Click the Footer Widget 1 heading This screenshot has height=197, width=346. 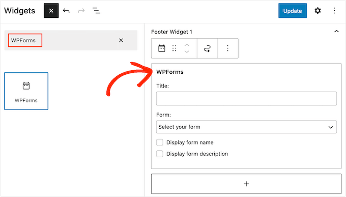point(171,32)
